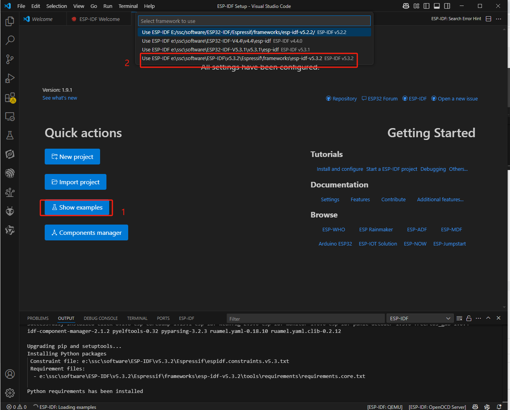Open the Additional features... documentation link
Viewport: 510px width, 410px height.
440,199
